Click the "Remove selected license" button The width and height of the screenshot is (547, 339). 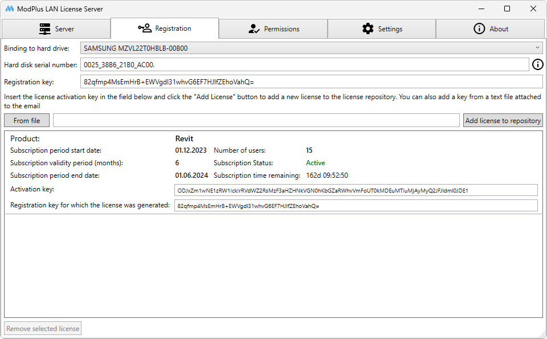[x=43, y=329]
